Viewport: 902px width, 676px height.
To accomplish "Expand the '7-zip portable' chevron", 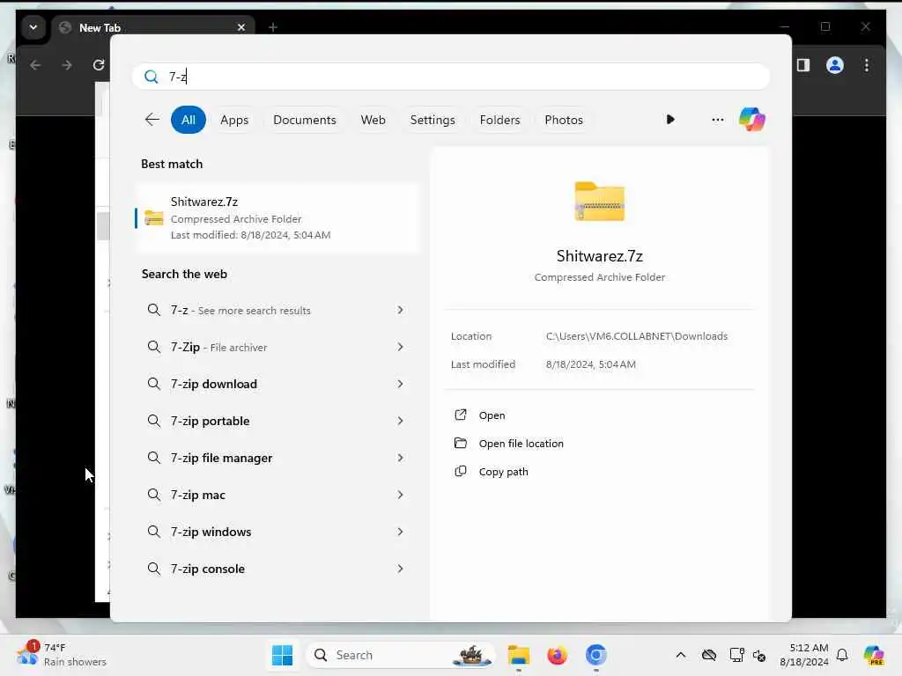I will point(401,421).
